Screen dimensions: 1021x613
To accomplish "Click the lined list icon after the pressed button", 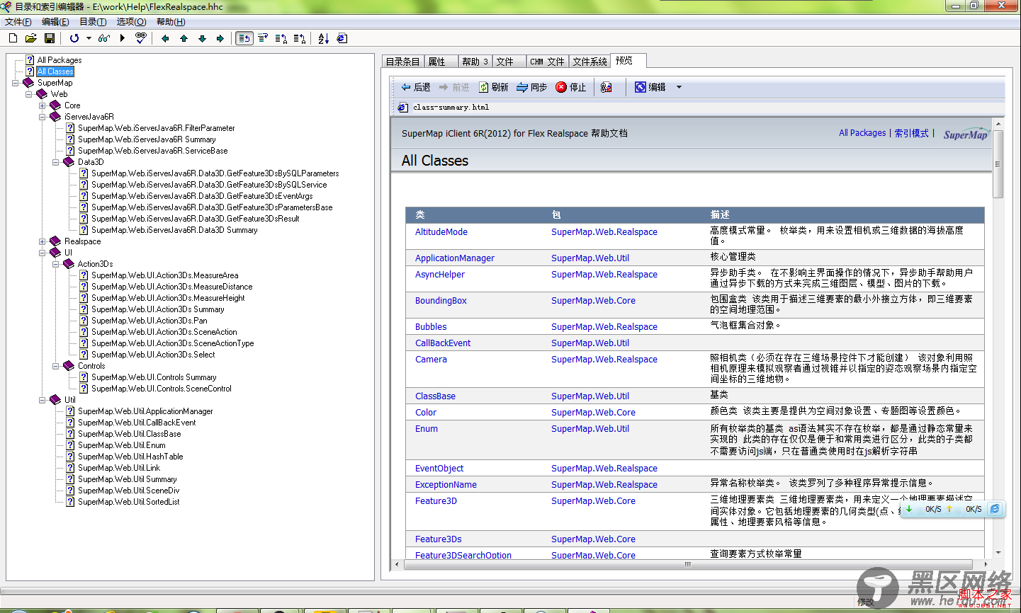I will coord(263,38).
